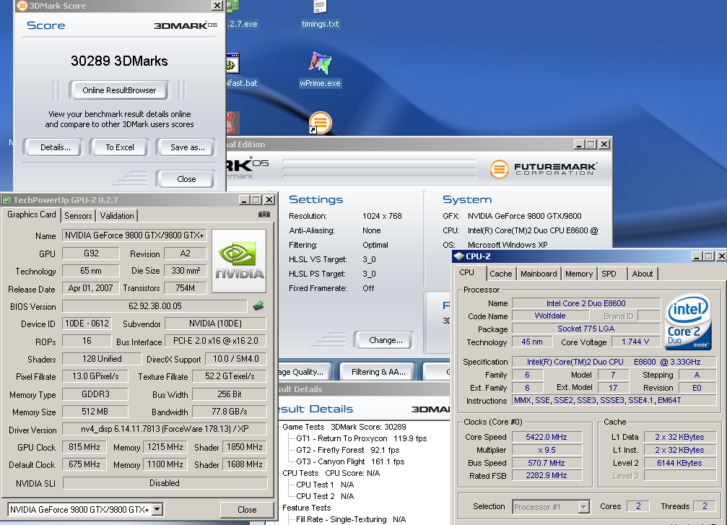Click the 3DMark Score window title icon
The width and height of the screenshot is (727, 525).
[x=22, y=6]
